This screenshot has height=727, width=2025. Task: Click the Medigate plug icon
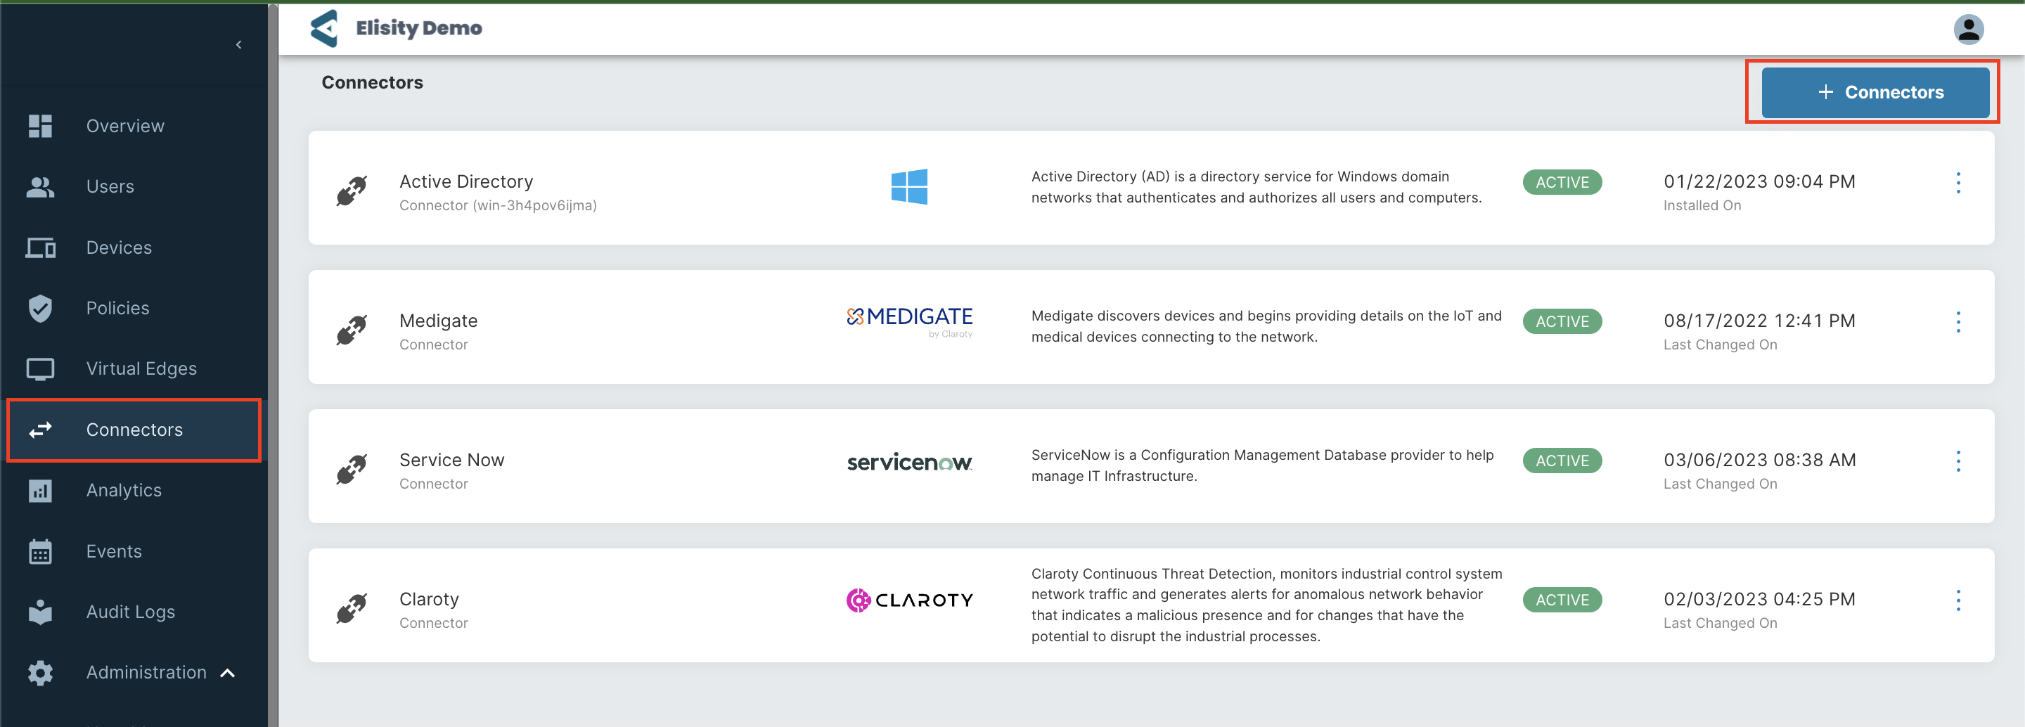tap(352, 329)
